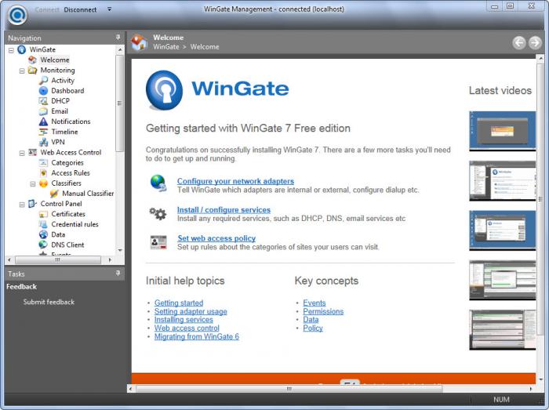The width and height of the screenshot is (549, 410).
Task: Open the dropdown arrow next to Disconnect
Action: point(110,9)
